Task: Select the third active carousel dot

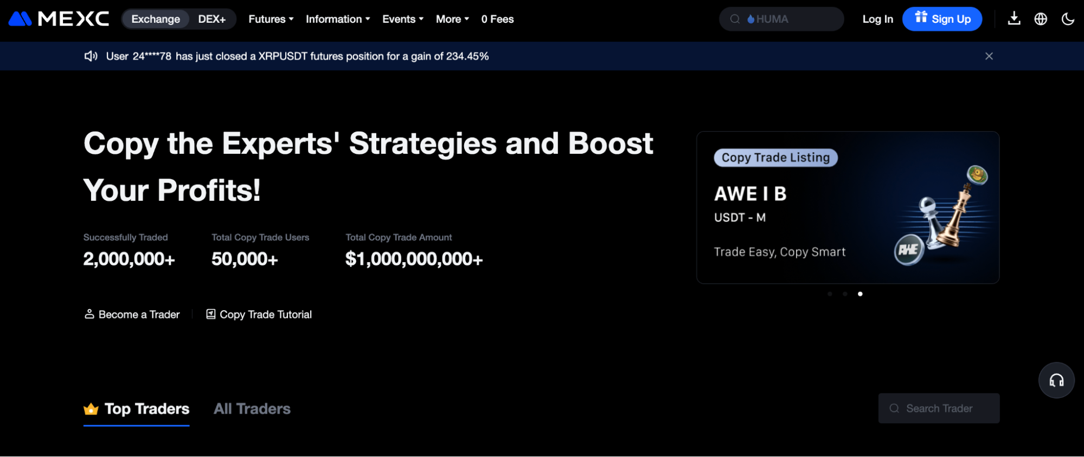Action: click(x=860, y=294)
